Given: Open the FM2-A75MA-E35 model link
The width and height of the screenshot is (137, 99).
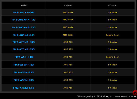Looking at the screenshot, I should pos(24,49).
